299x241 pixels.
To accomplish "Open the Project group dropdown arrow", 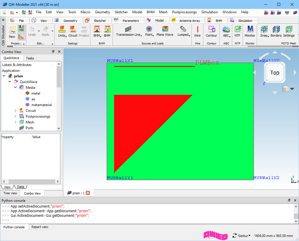I will pos(24,44).
